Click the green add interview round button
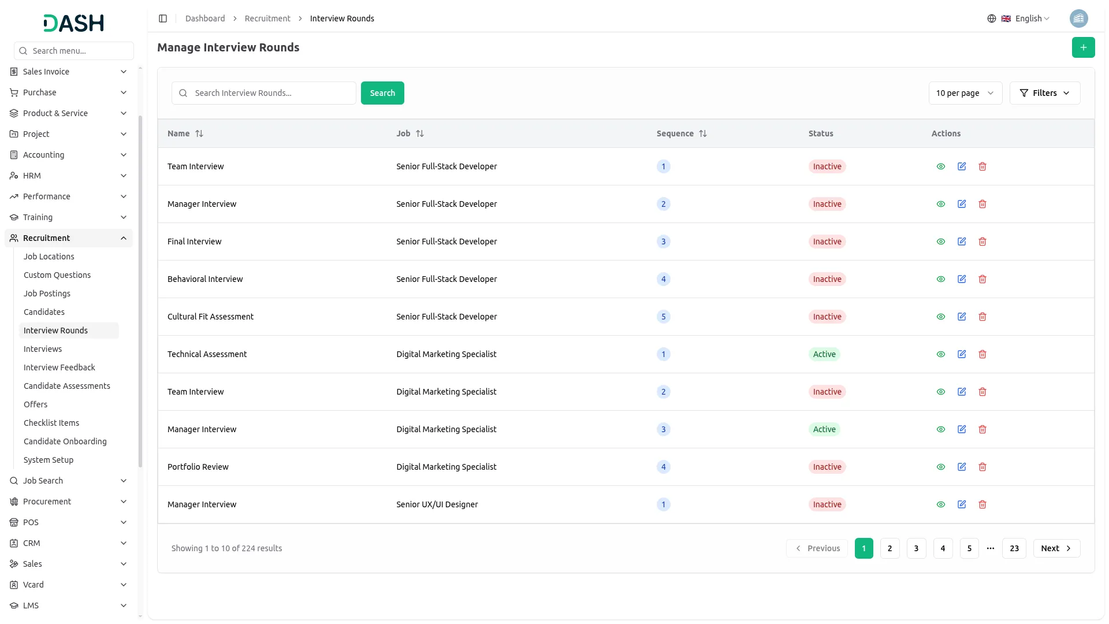Viewport: 1109px width, 624px height. 1083,47
